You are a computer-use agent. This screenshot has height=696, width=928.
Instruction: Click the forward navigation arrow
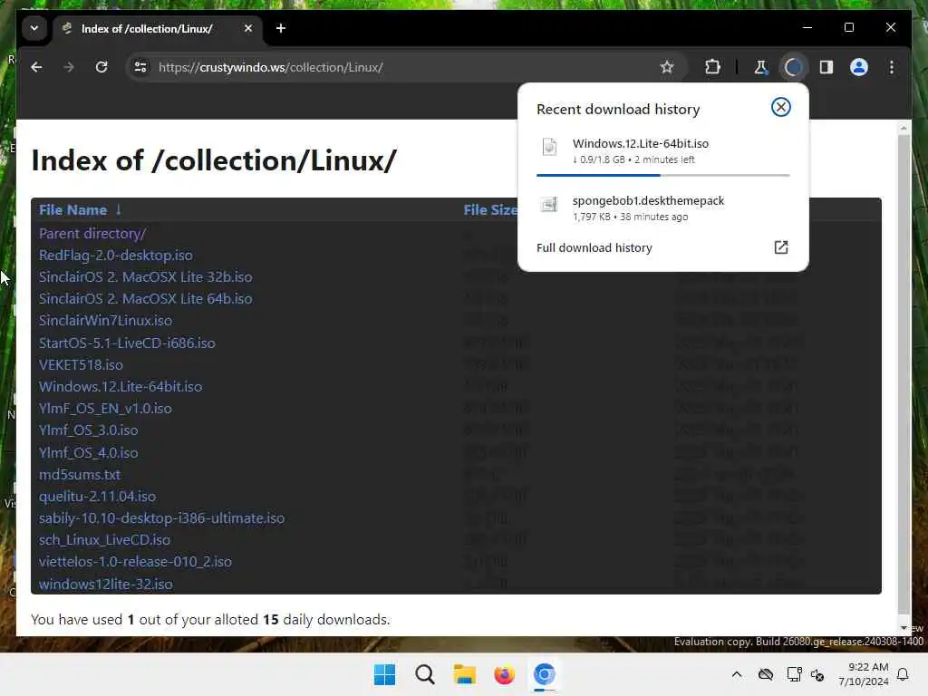click(x=69, y=67)
